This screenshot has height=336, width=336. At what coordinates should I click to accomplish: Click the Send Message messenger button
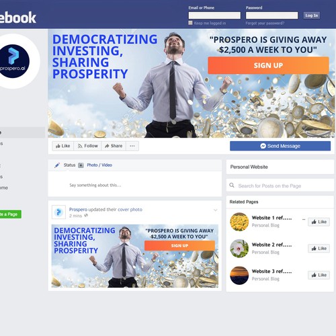point(280,146)
